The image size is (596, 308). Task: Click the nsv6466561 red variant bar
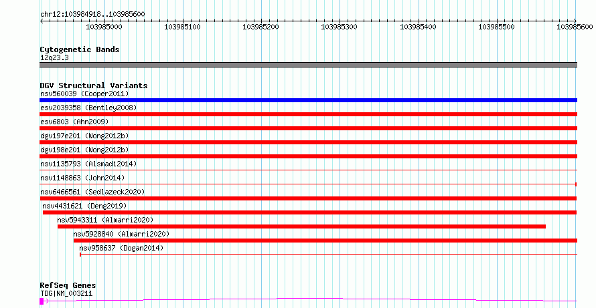[308, 198]
